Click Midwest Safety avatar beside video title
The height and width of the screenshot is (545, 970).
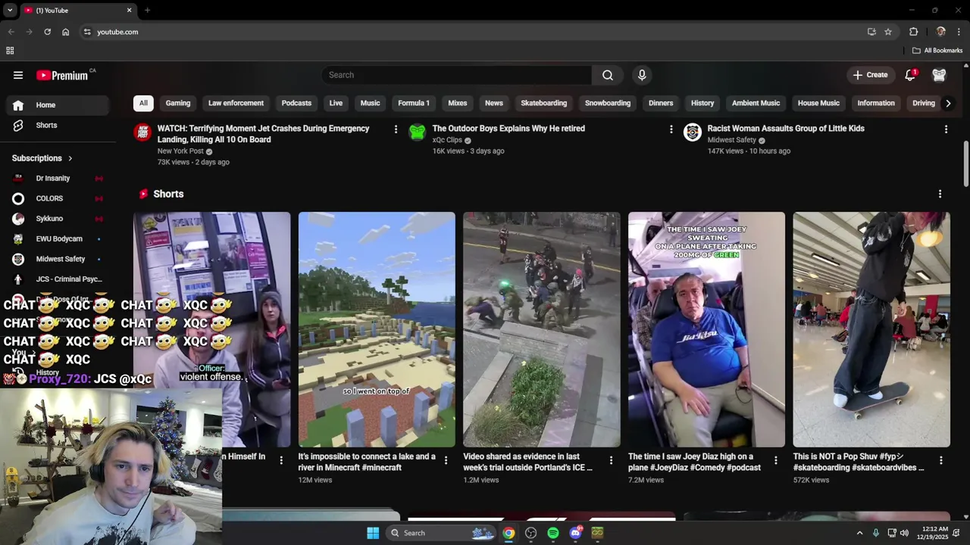click(x=693, y=132)
